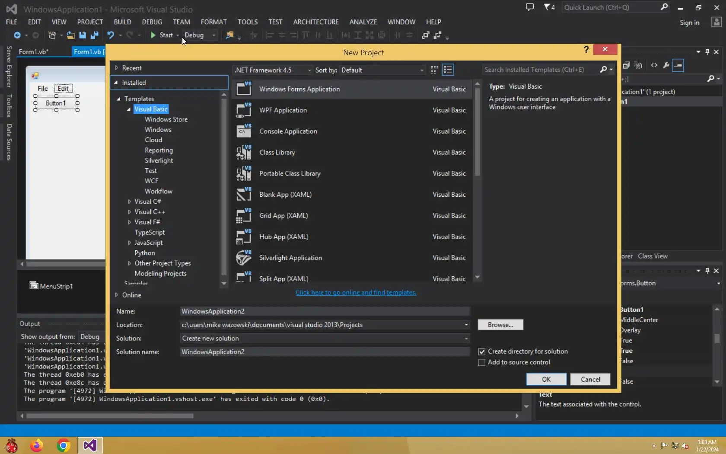
Task: Click the Navigate Backward toolbar icon
Action: point(17,35)
